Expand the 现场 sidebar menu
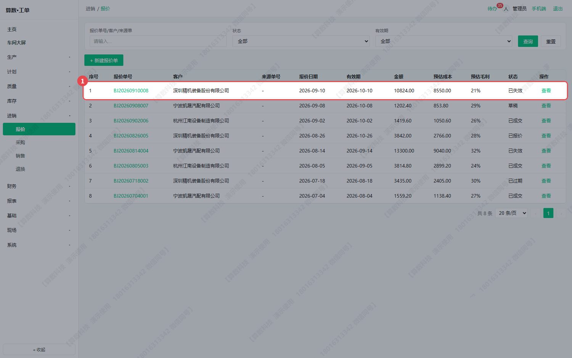This screenshot has height=358, width=572. pyautogui.click(x=39, y=230)
